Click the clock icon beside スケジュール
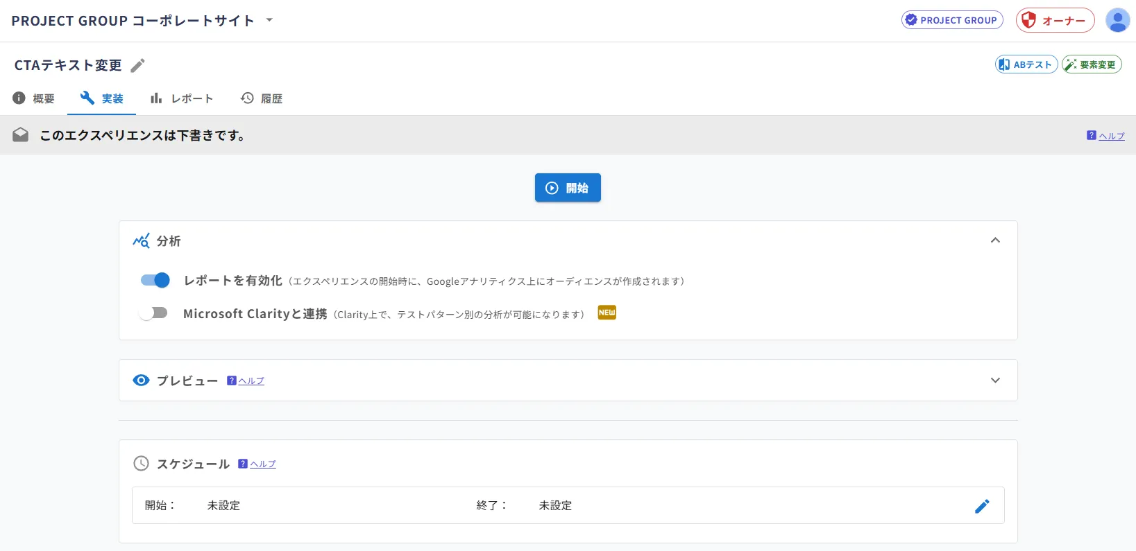The image size is (1136, 551). 141,464
